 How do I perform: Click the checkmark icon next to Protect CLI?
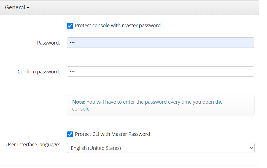70,134
